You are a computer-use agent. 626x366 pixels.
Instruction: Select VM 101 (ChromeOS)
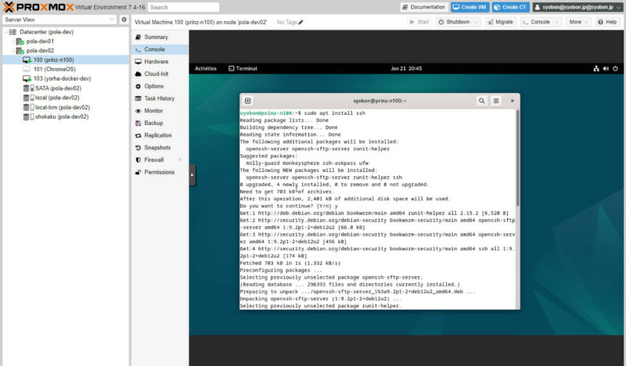(x=54, y=70)
